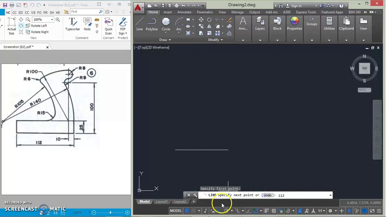Toggle grid display in status bar
Screen dimensions: 386x217
tap(187, 211)
